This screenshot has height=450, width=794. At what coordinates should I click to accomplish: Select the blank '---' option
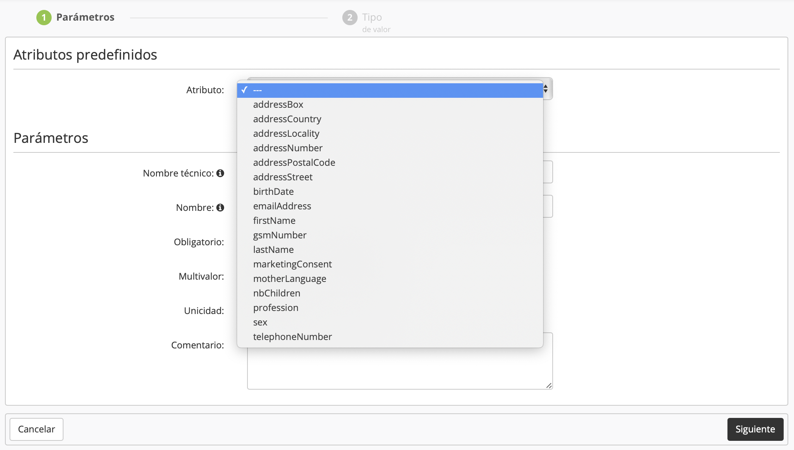point(389,90)
